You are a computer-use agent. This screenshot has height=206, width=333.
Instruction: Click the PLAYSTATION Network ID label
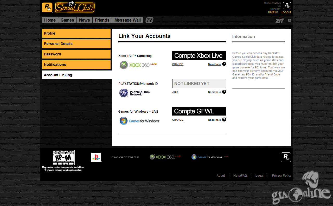[x=138, y=84]
